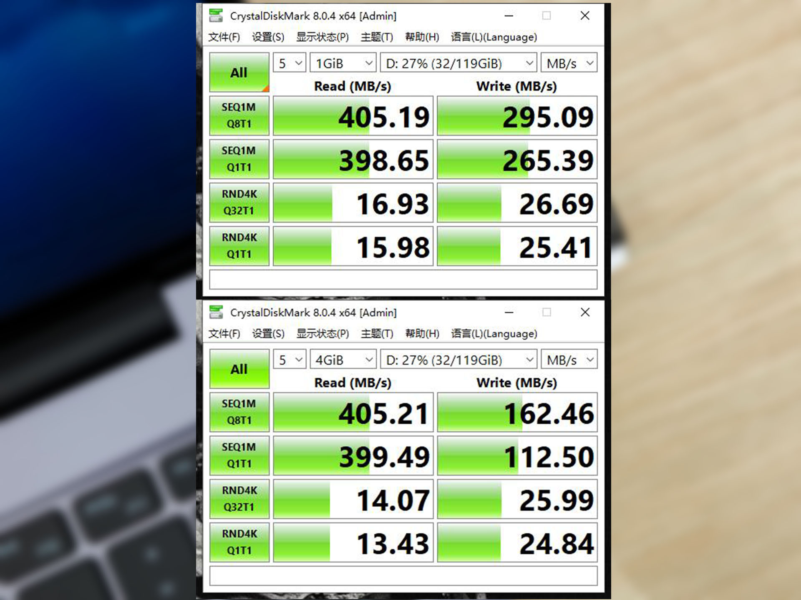
Task: Click the 14.07 read result
Action: 353,499
